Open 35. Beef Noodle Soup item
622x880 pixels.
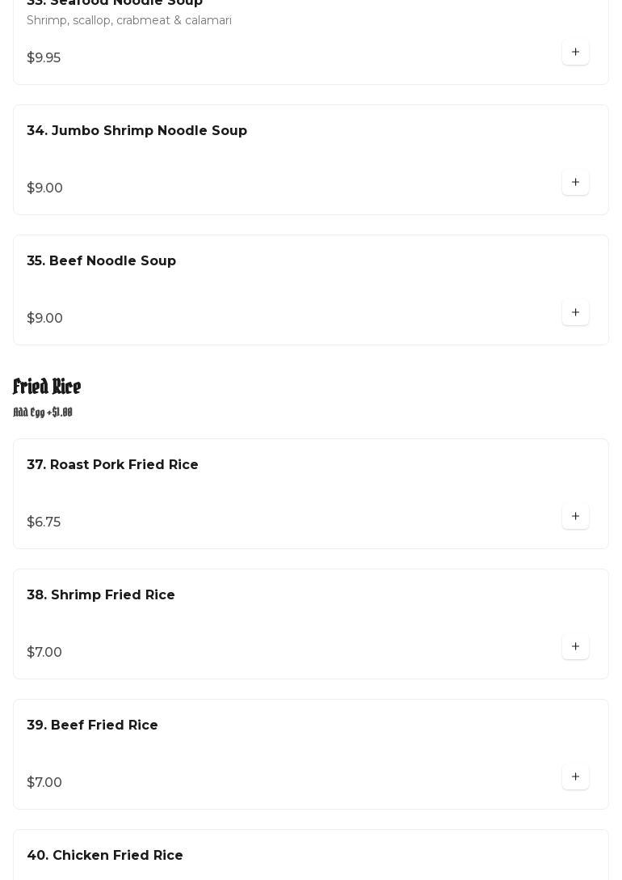(101, 261)
